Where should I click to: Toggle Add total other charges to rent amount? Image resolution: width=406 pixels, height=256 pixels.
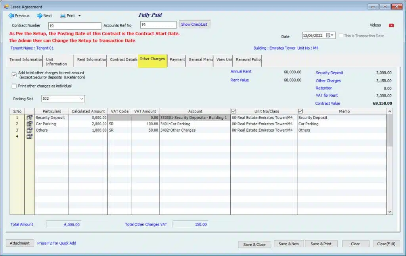[x=14, y=75]
